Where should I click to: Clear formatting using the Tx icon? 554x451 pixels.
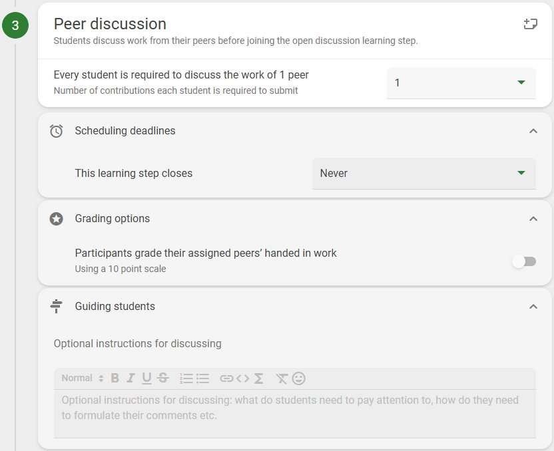pyautogui.click(x=281, y=378)
